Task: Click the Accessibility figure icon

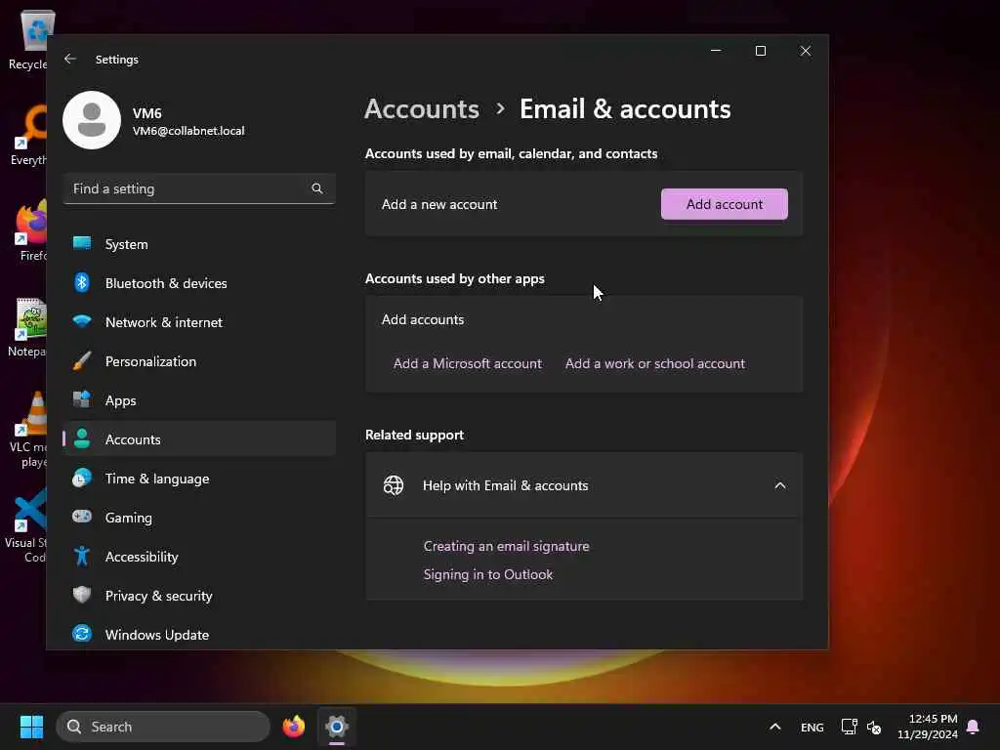Action: [x=82, y=556]
